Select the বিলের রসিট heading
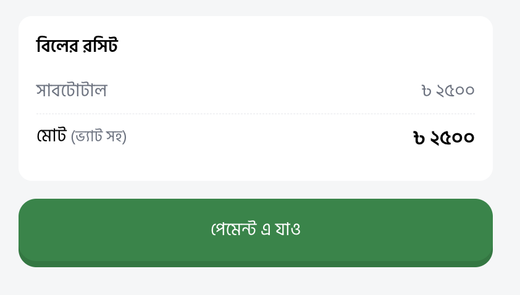 (x=77, y=45)
